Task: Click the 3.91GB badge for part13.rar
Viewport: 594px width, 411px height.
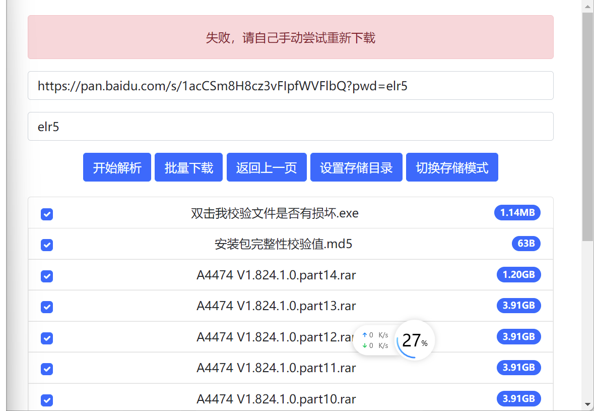Action: (518, 305)
